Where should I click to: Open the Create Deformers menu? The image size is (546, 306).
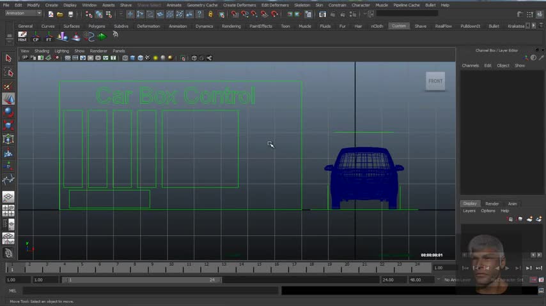(239, 5)
